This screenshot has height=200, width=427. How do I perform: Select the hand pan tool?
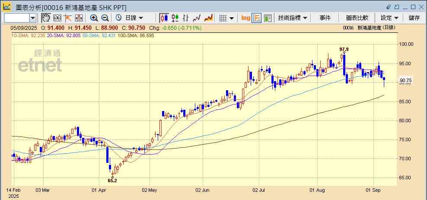(x=46, y=18)
